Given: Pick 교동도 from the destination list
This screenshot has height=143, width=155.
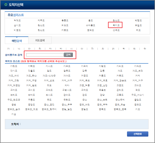Looking at the screenshot, I should [x=120, y=95].
